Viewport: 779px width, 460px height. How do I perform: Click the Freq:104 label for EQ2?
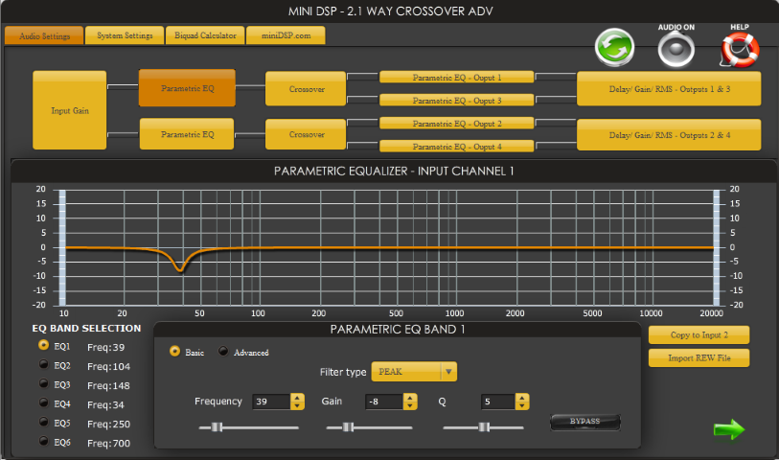tap(108, 367)
